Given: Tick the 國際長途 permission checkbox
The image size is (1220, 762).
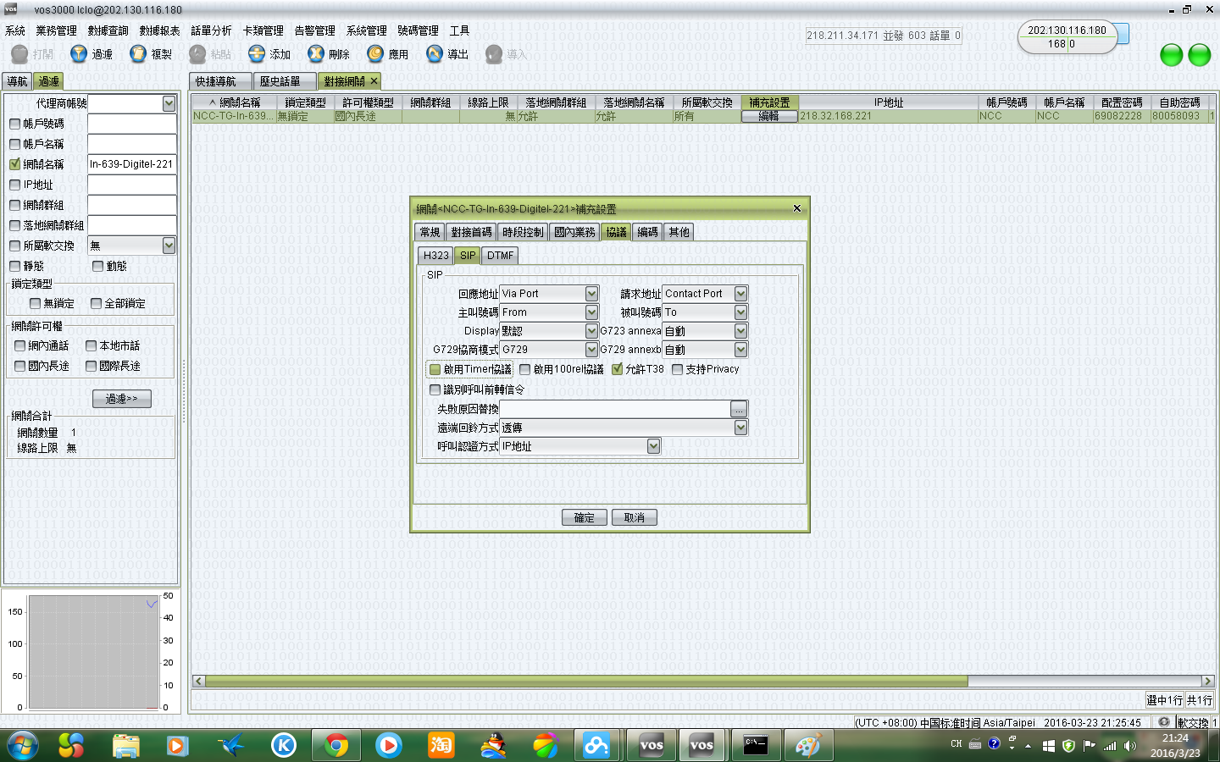Looking at the screenshot, I should (91, 366).
